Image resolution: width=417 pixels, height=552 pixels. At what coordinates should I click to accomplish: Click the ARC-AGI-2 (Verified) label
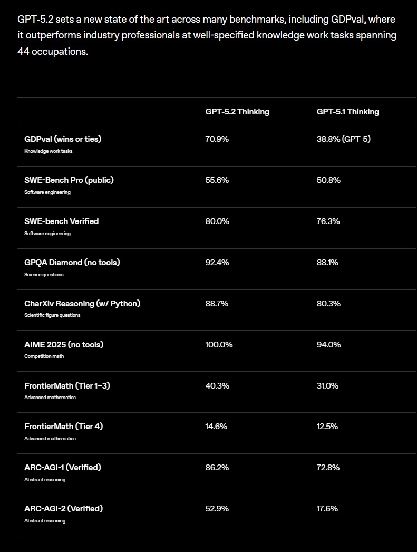click(63, 509)
